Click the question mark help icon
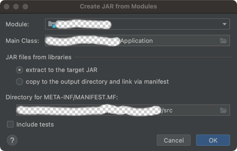 point(12,140)
